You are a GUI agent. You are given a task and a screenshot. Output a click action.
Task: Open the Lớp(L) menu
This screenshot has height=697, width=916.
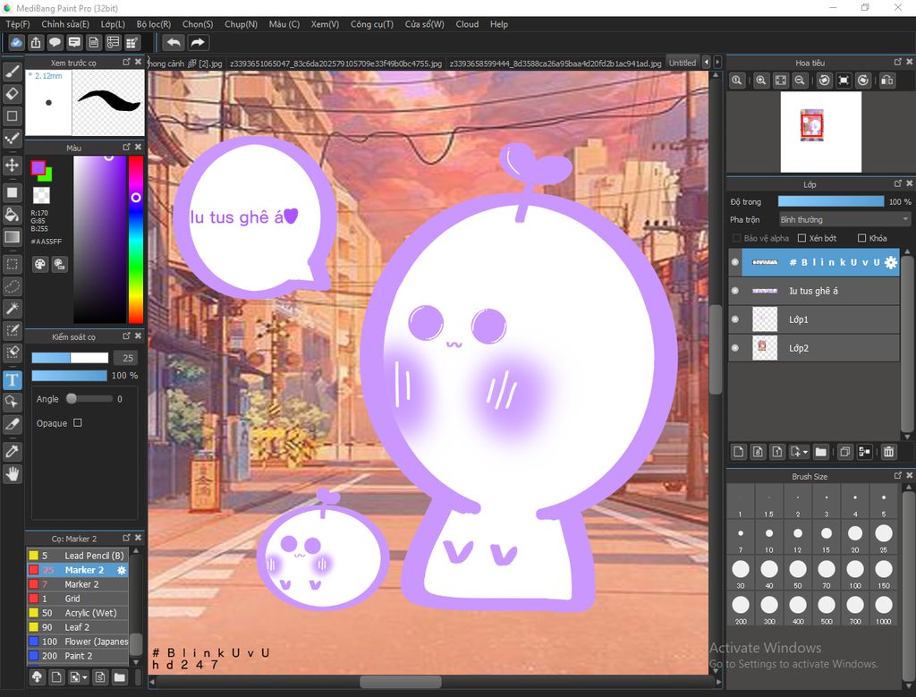(x=113, y=24)
